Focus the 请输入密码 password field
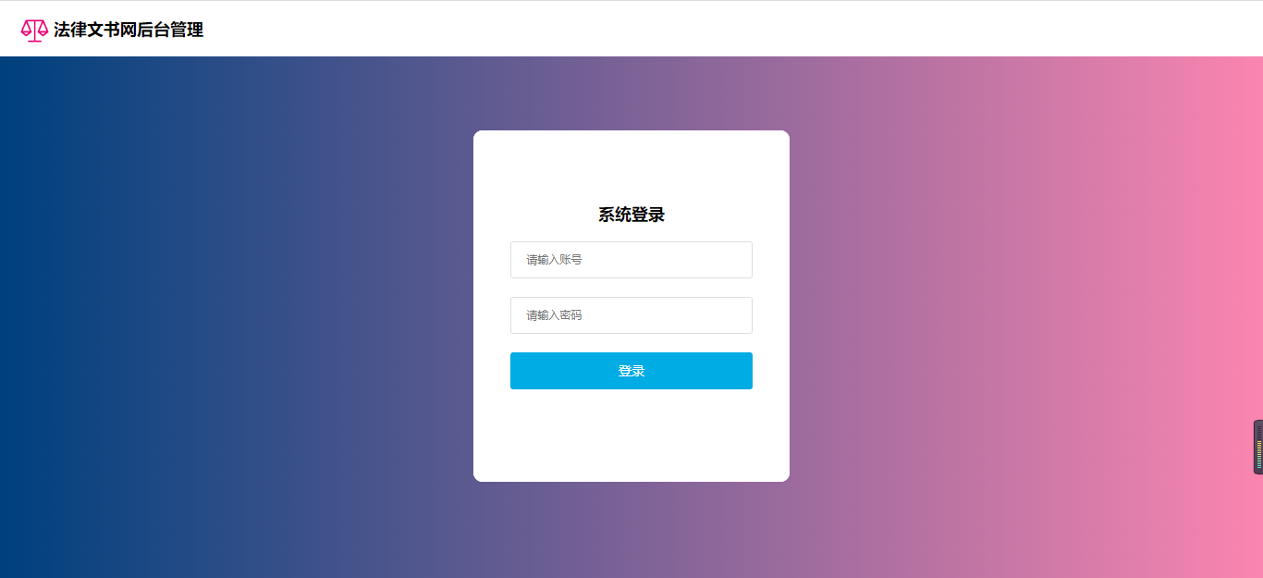Image resolution: width=1263 pixels, height=578 pixels. click(x=631, y=315)
